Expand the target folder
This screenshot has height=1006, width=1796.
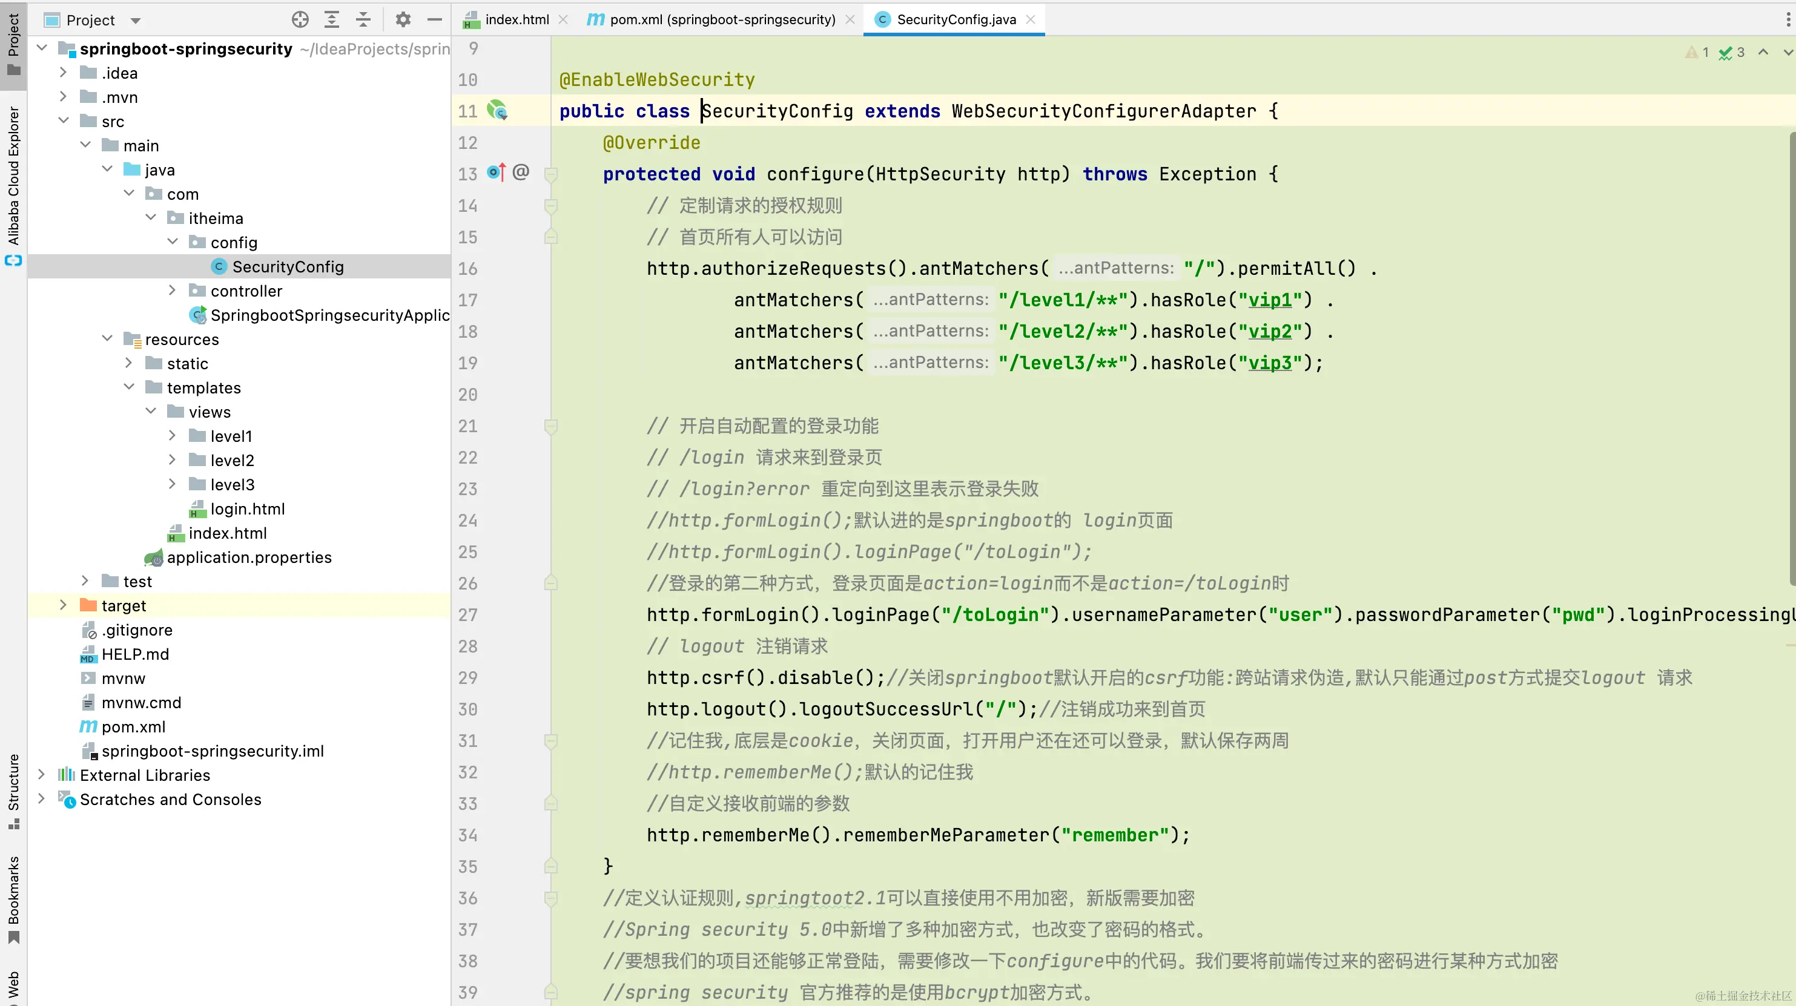(63, 605)
